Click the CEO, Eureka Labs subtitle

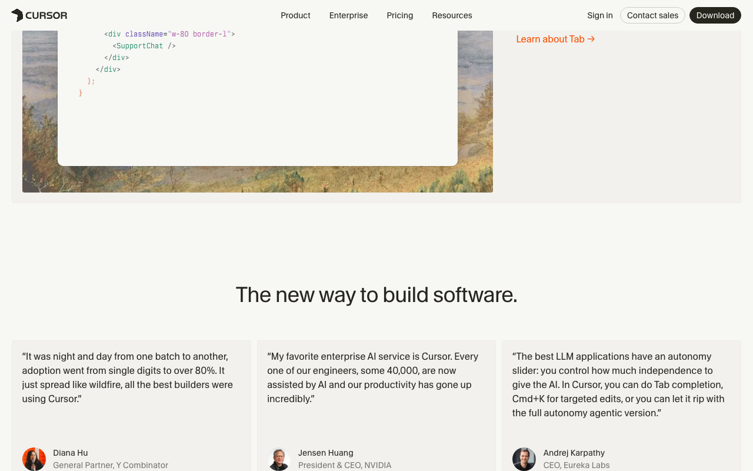576,465
